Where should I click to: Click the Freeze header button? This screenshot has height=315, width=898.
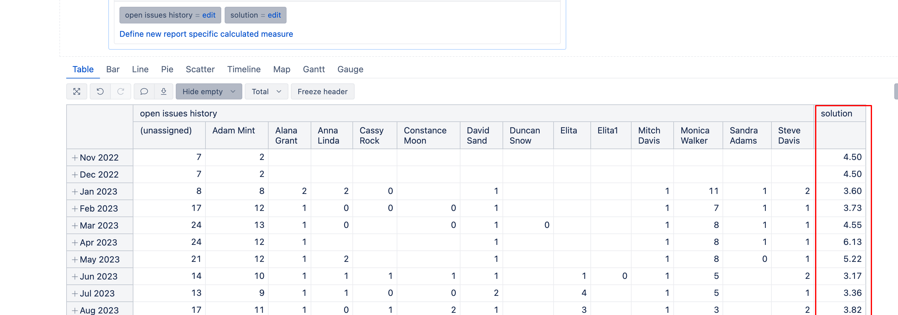[x=322, y=91]
